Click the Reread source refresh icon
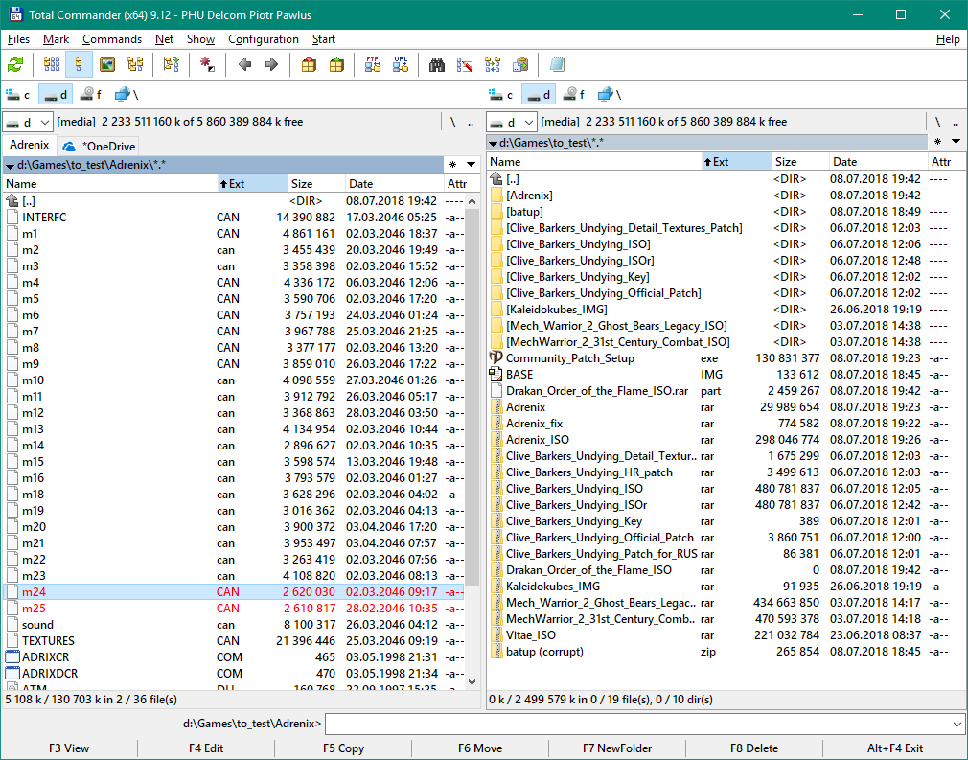The height and width of the screenshot is (760, 968). (x=15, y=65)
